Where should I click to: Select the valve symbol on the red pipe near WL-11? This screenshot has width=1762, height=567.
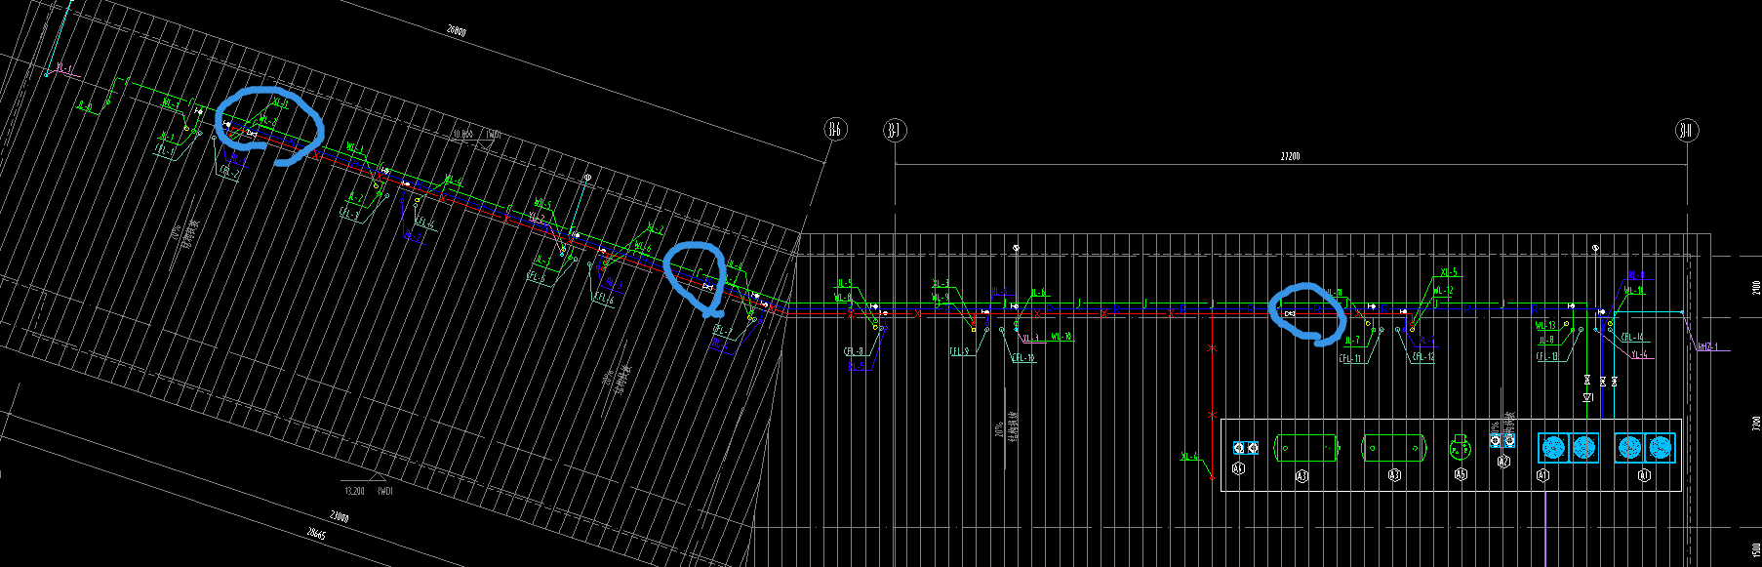1290,313
